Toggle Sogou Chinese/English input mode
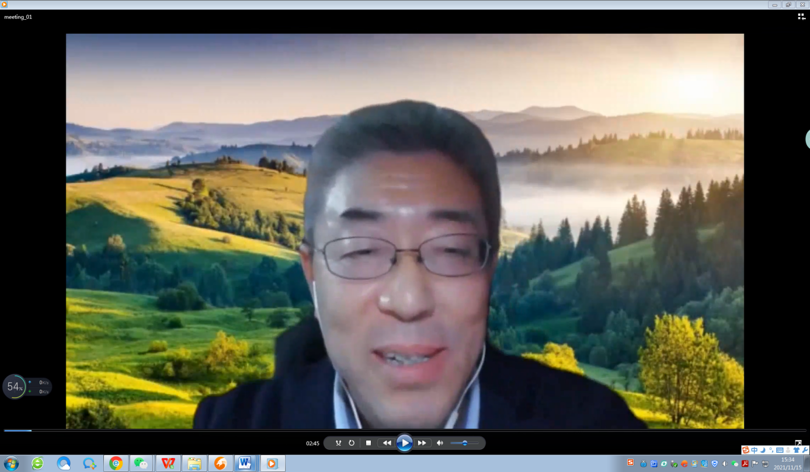This screenshot has height=472, width=810. 754,450
